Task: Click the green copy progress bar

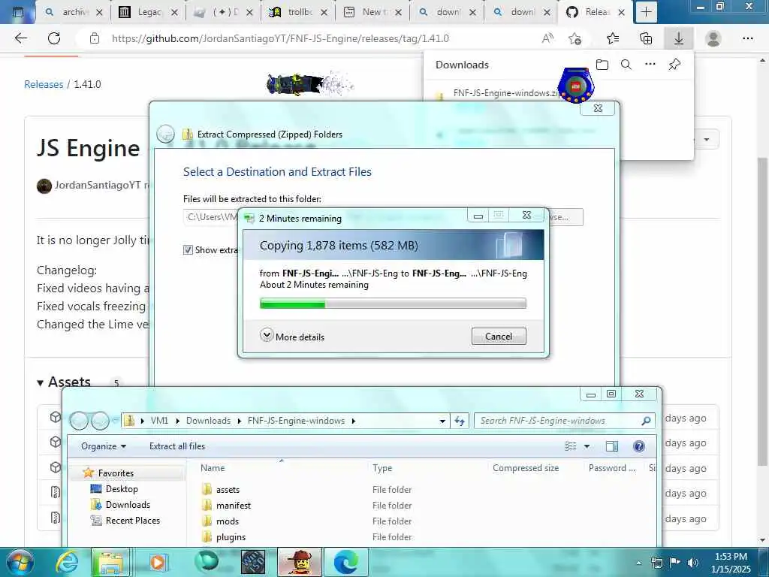Action: [393, 304]
